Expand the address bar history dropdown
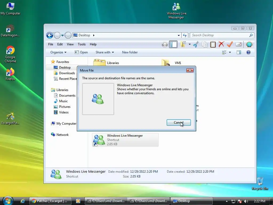 point(179,36)
